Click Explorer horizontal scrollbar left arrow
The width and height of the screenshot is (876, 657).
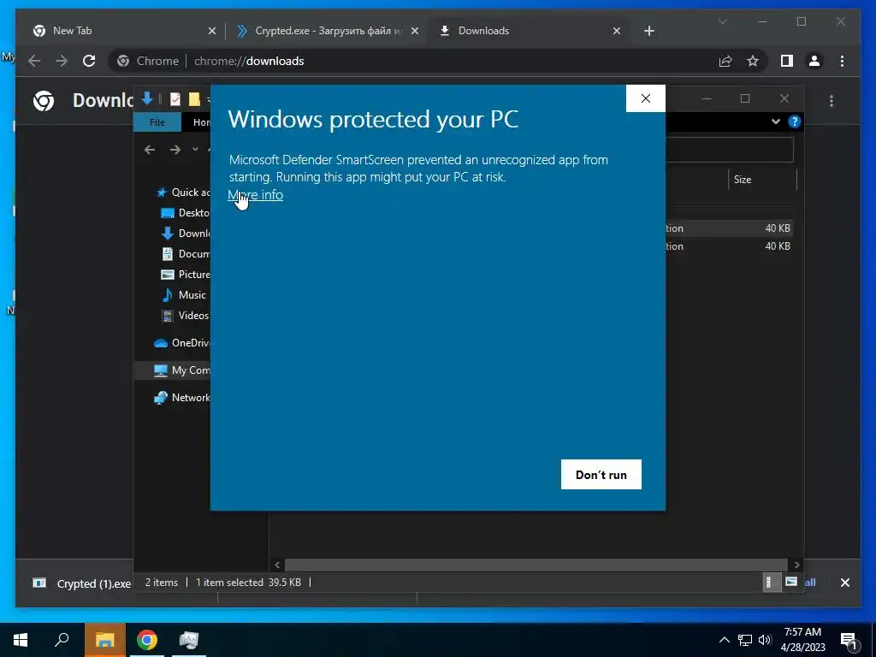click(277, 565)
